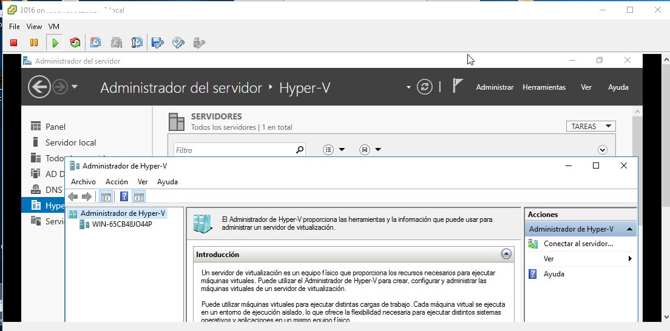The height and width of the screenshot is (331, 670).
Task: Open the notifications flag
Action: click(x=458, y=87)
